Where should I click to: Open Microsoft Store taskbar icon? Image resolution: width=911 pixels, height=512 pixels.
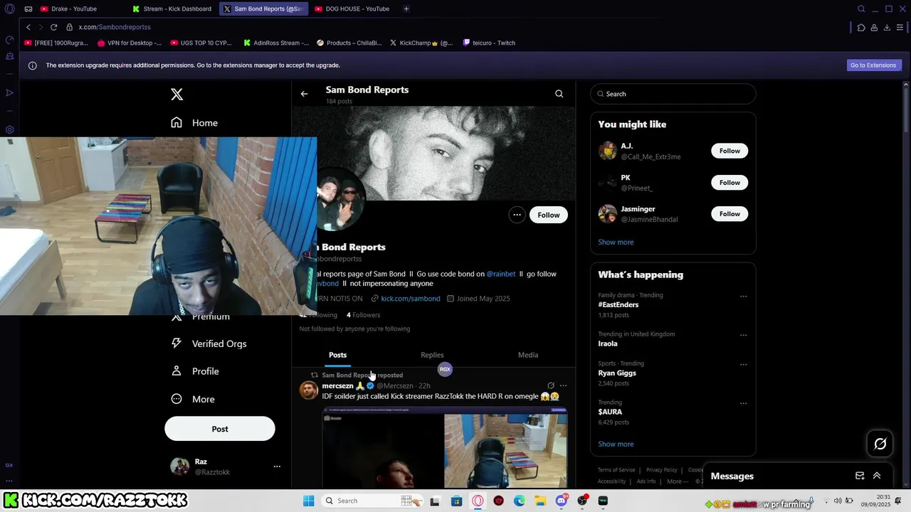click(456, 501)
